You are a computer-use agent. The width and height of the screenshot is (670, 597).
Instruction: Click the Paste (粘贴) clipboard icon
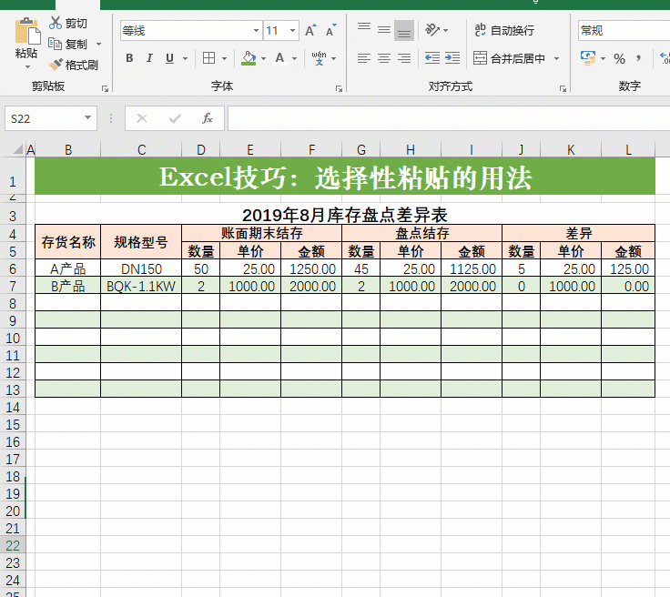coord(27,31)
